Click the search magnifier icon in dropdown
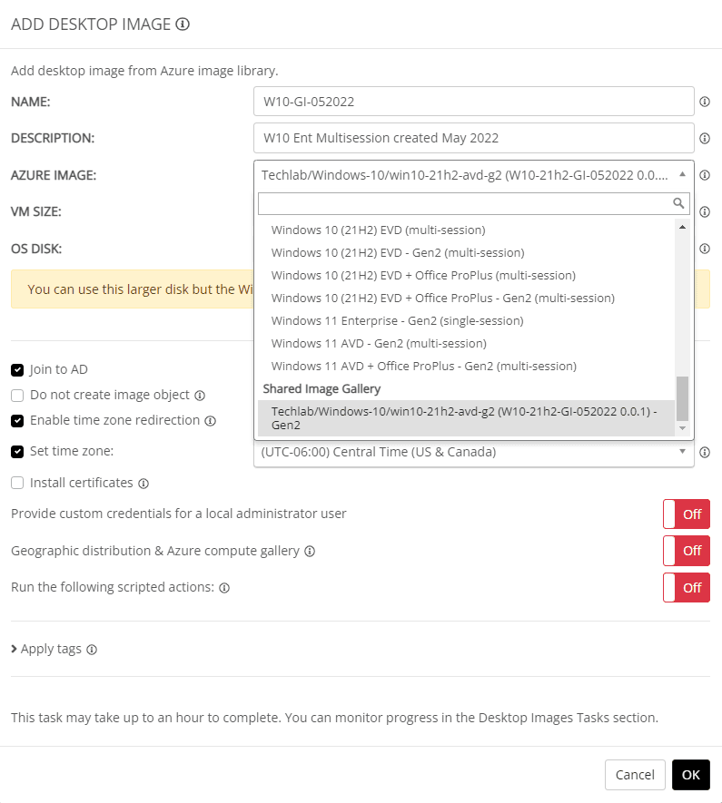Image resolution: width=722 pixels, height=803 pixels. [677, 203]
